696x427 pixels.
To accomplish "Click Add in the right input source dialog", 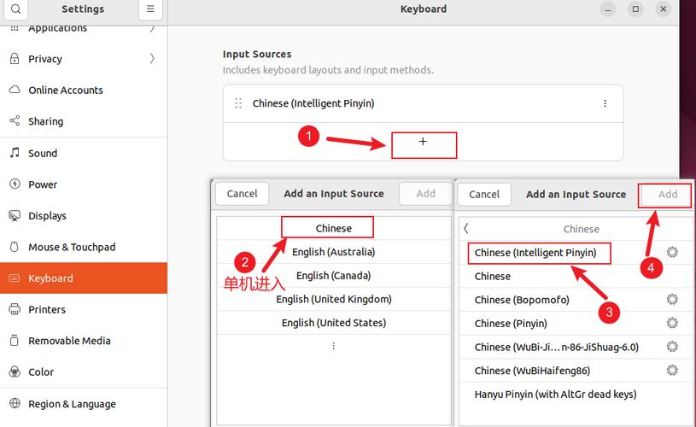I will click(668, 195).
